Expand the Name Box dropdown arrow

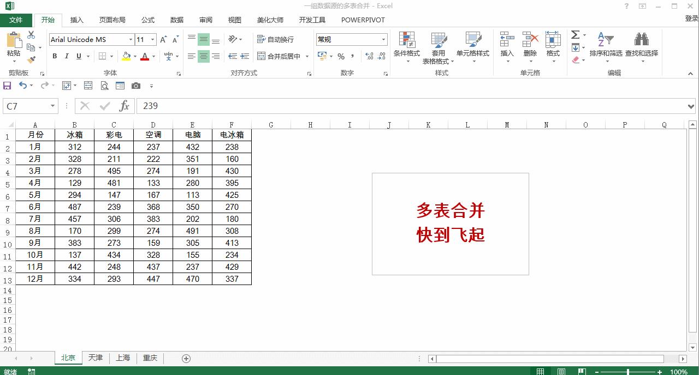click(x=52, y=106)
